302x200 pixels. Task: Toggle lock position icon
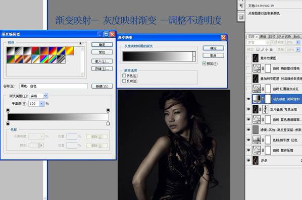click(x=267, y=49)
